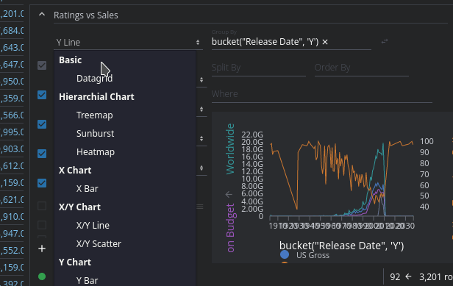The width and height of the screenshot is (453, 286).
Task: Enable the first unchecked column checkbox
Action: [x=42, y=206]
